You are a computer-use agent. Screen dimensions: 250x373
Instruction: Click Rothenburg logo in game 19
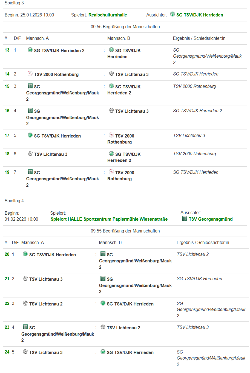pos(111,172)
